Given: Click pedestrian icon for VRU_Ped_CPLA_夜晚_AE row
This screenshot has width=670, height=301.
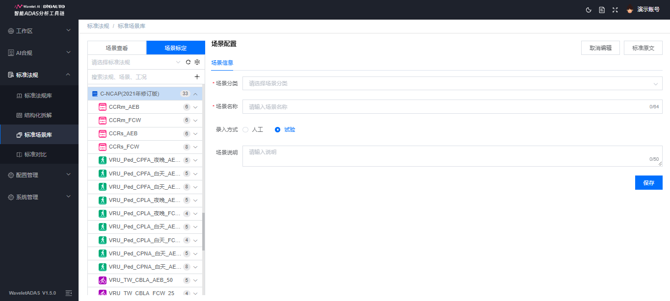Looking at the screenshot, I should (103, 200).
